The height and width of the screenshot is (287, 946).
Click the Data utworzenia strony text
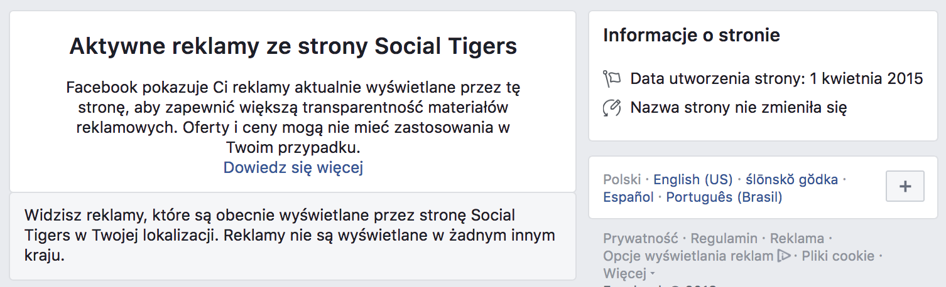click(776, 79)
